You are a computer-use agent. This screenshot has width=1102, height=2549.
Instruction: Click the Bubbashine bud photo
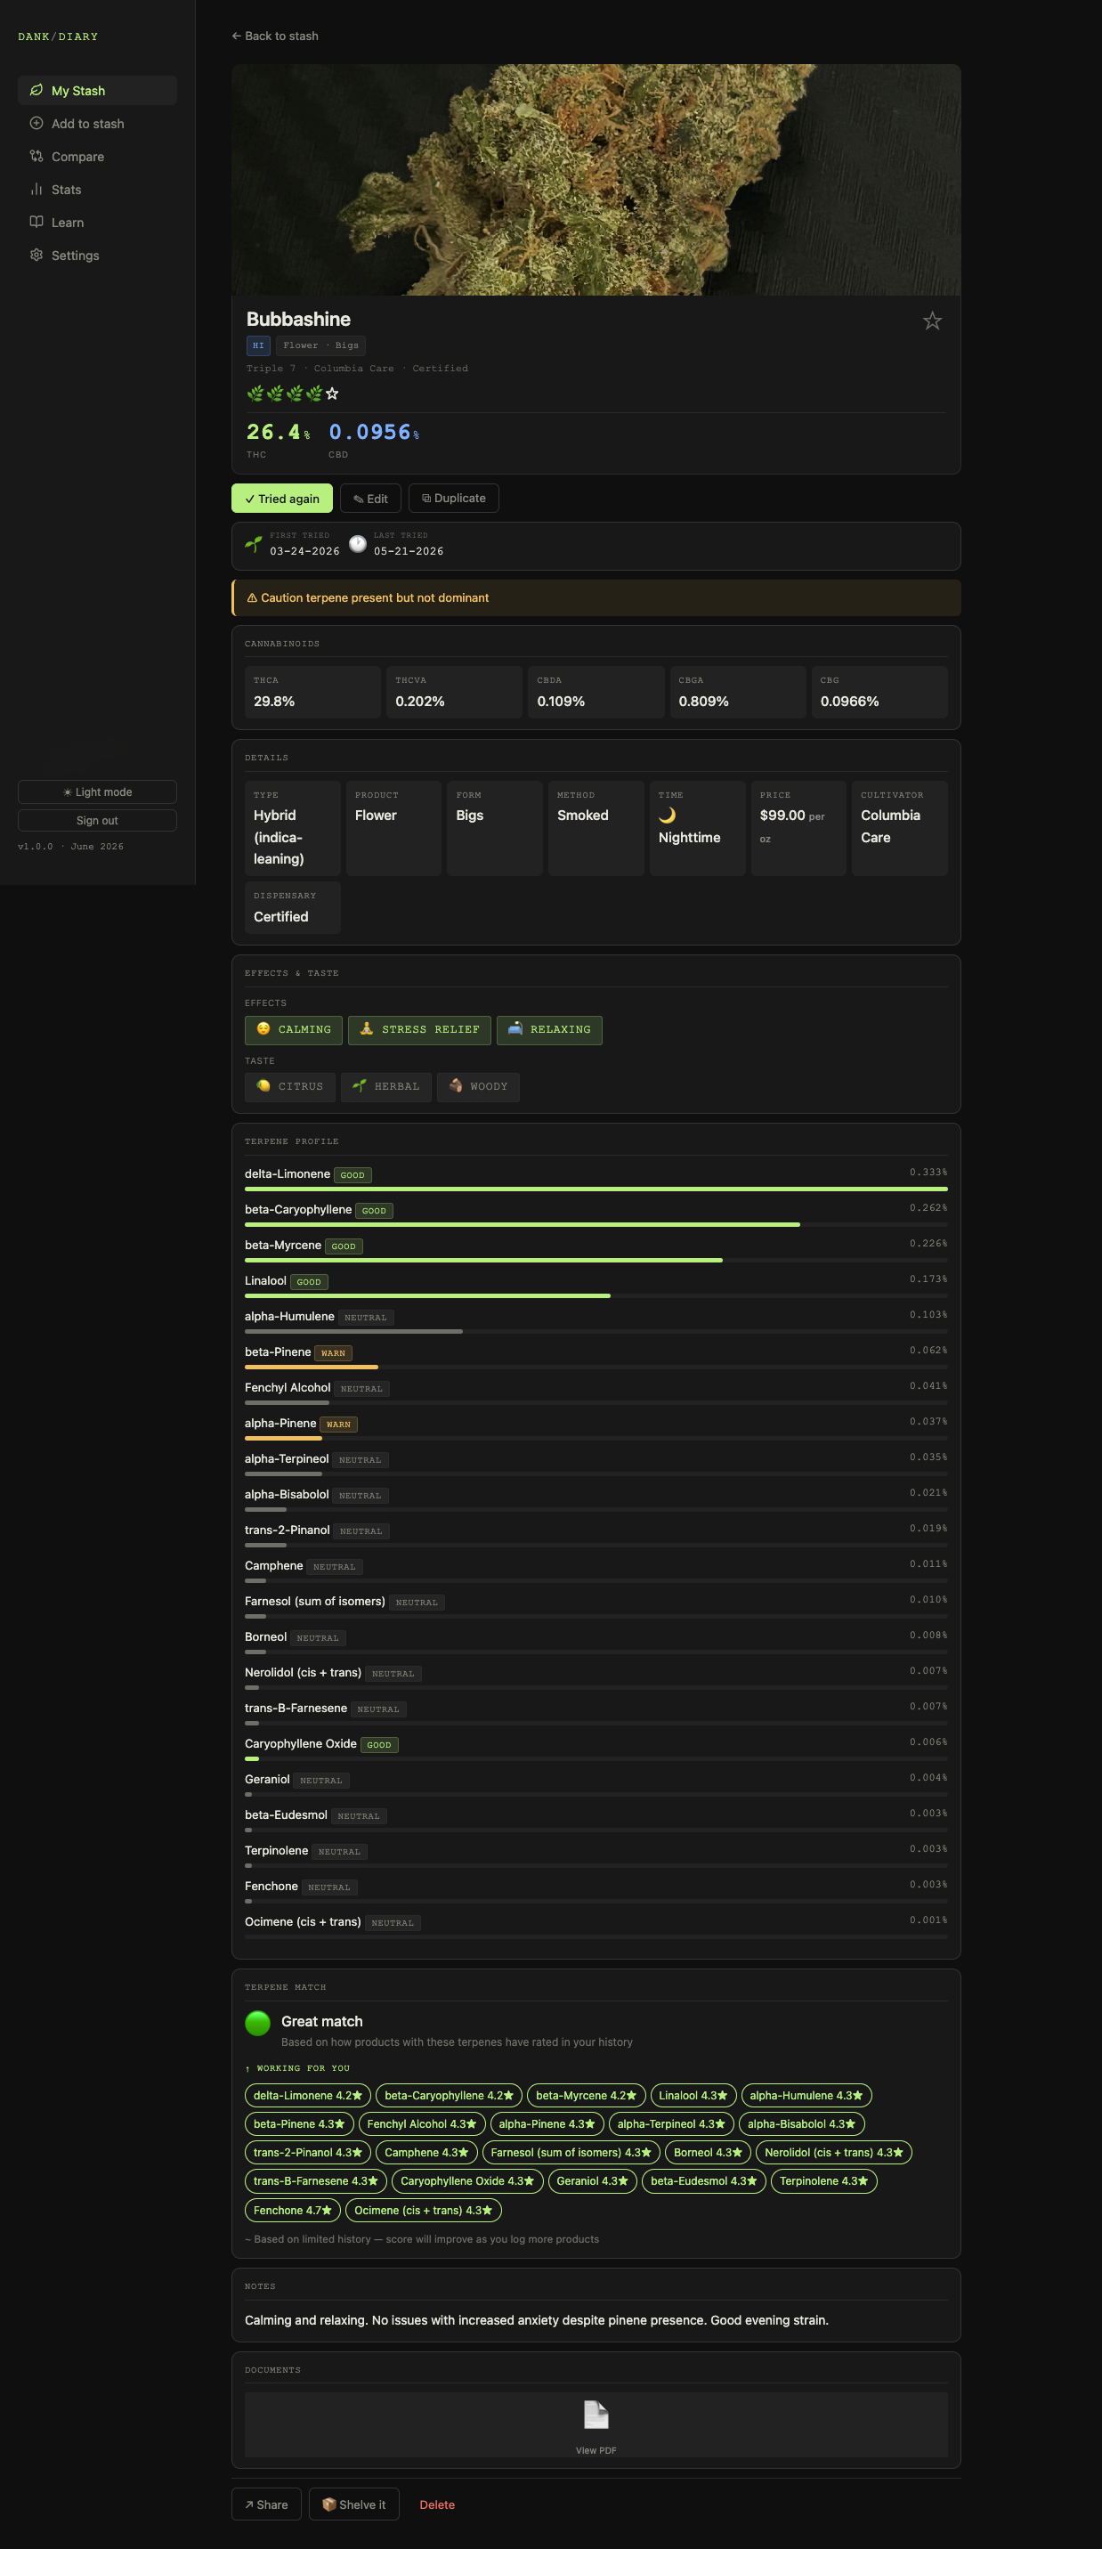point(596,180)
